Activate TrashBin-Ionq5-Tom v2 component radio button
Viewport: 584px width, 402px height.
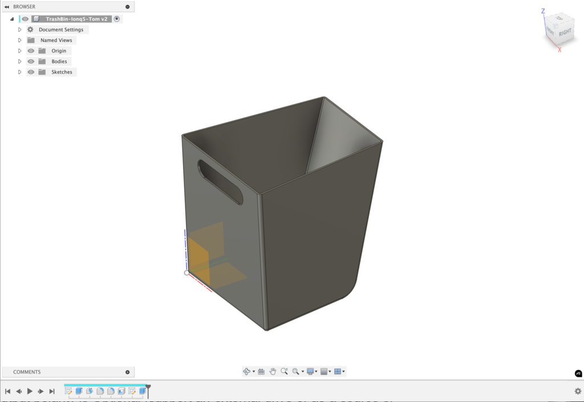tap(117, 19)
